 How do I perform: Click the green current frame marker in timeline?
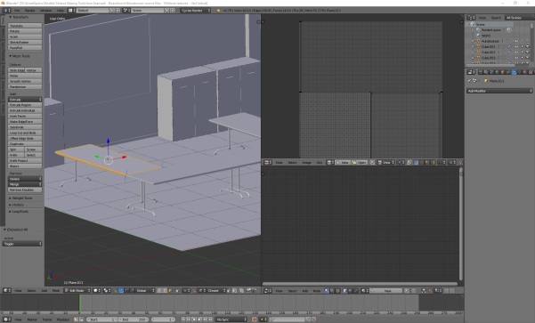pyautogui.click(x=80, y=303)
